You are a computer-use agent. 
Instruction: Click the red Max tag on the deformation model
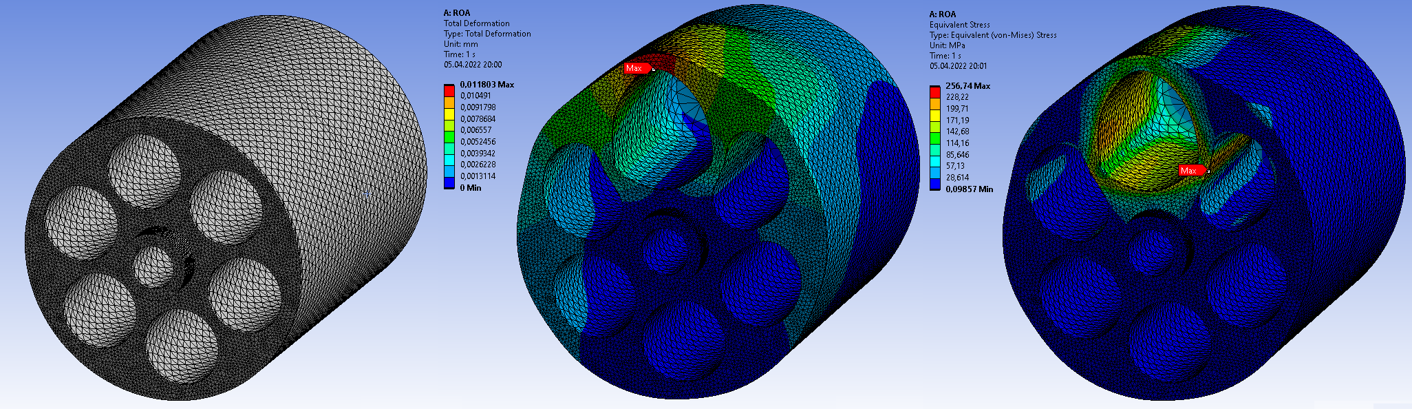pos(637,68)
